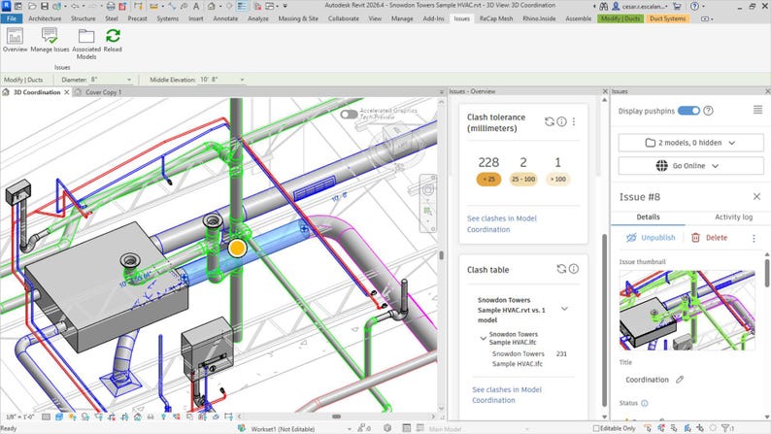Check the Editable Only checkbox
This screenshot has height=434, width=771.
point(596,428)
